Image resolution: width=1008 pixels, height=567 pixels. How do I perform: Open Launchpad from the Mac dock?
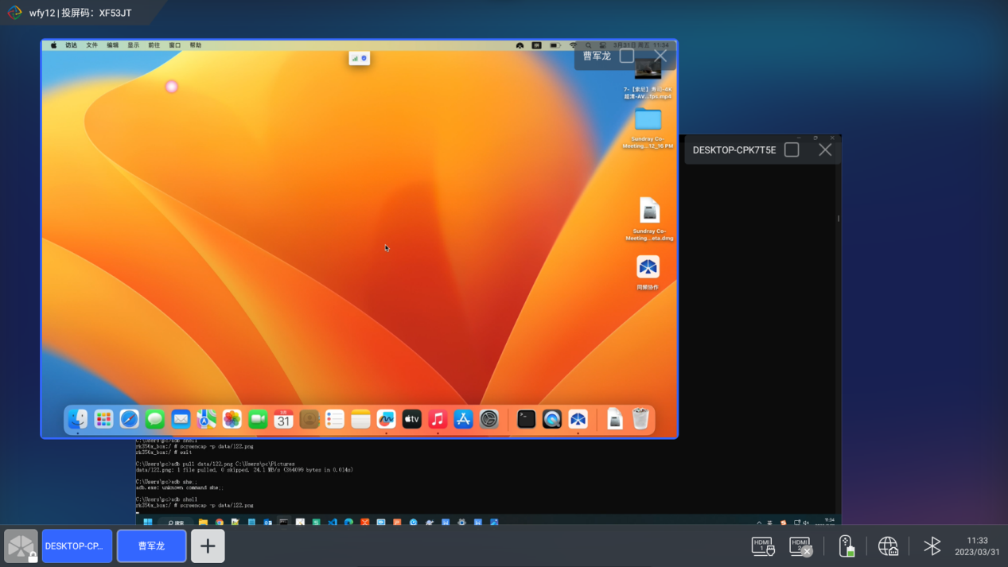[103, 419]
